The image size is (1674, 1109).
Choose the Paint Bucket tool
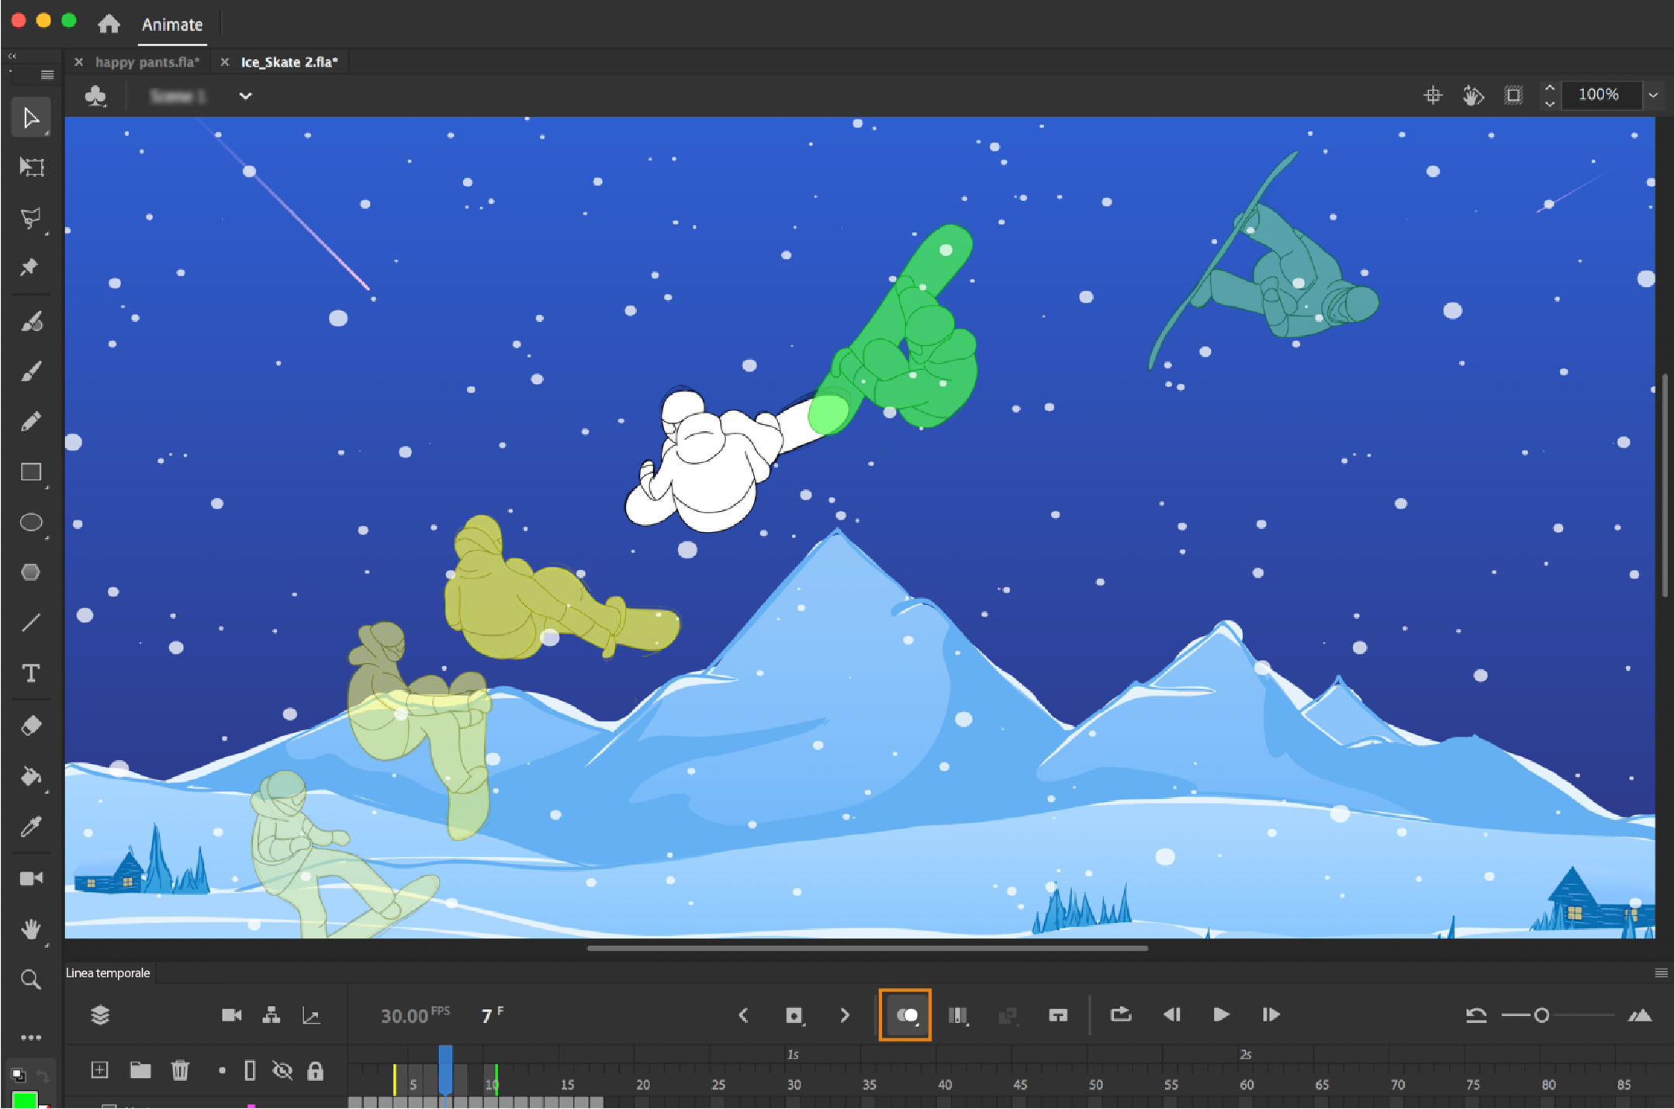point(31,776)
